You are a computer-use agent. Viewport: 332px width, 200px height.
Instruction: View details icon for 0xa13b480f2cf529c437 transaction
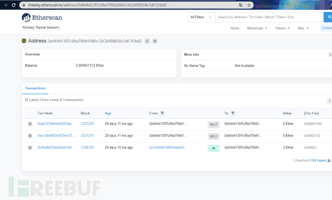pos(30,136)
